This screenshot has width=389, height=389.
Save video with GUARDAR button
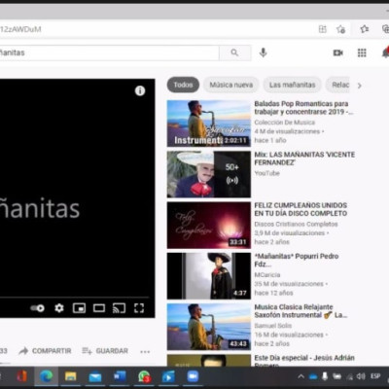pyautogui.click(x=105, y=351)
